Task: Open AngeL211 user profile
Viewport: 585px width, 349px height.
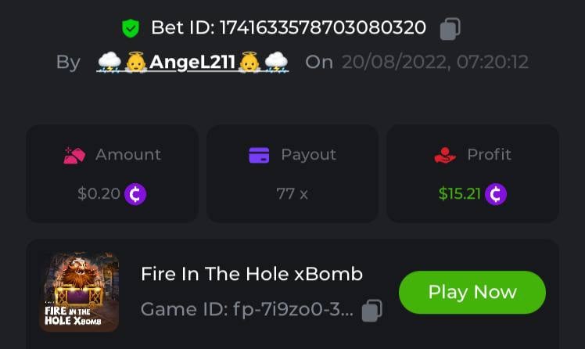Action: tap(192, 62)
